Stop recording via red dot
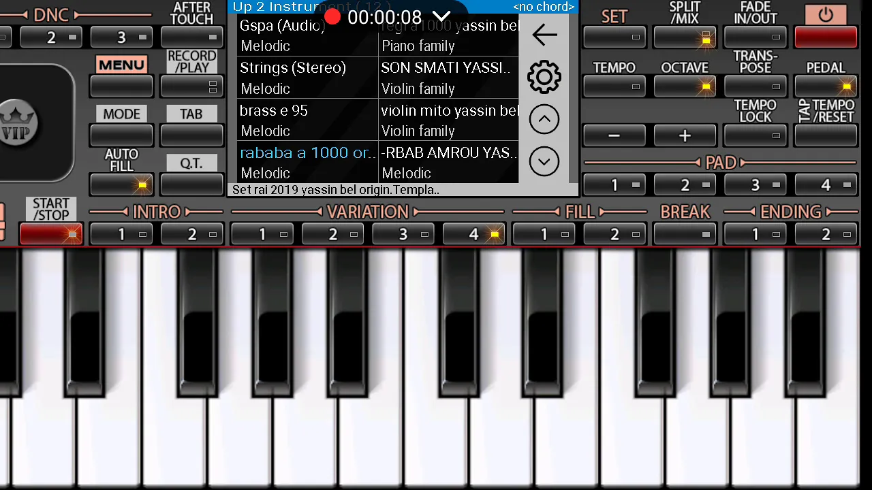 tap(332, 16)
